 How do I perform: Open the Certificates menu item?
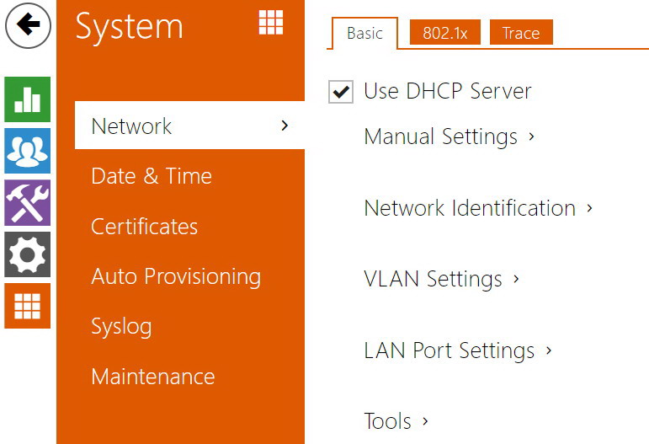(x=145, y=227)
